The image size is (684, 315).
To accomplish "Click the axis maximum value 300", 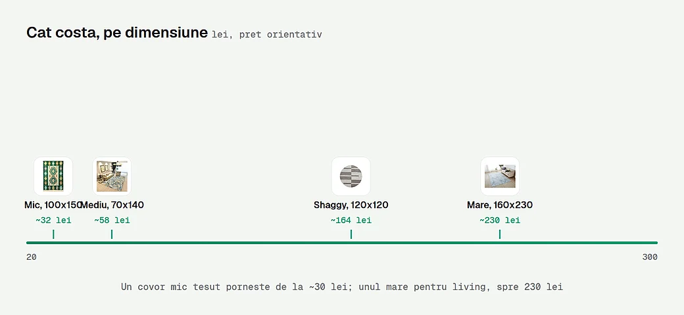I will [650, 257].
